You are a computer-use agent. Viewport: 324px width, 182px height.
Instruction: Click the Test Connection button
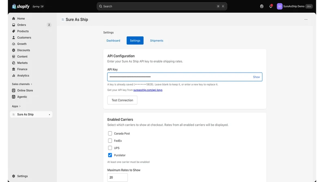pos(122,100)
